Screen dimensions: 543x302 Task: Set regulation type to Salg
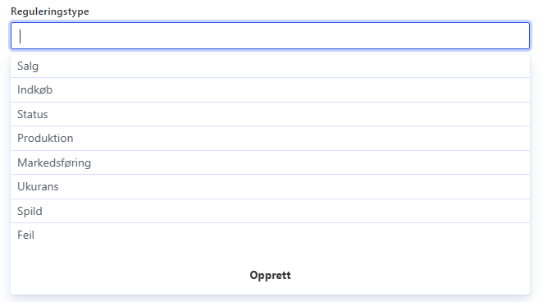(x=270, y=66)
